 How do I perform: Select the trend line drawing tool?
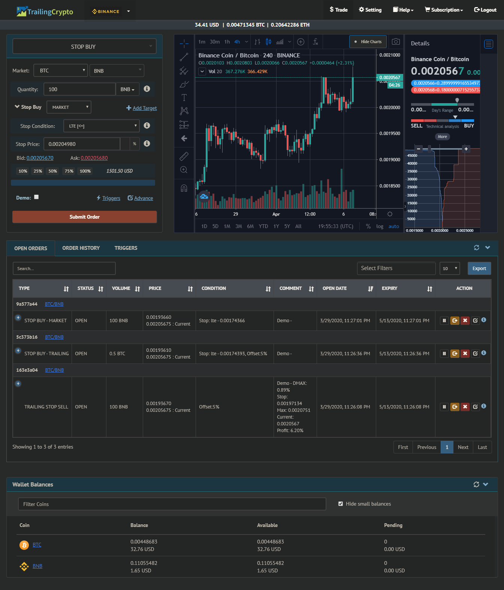pos(184,57)
